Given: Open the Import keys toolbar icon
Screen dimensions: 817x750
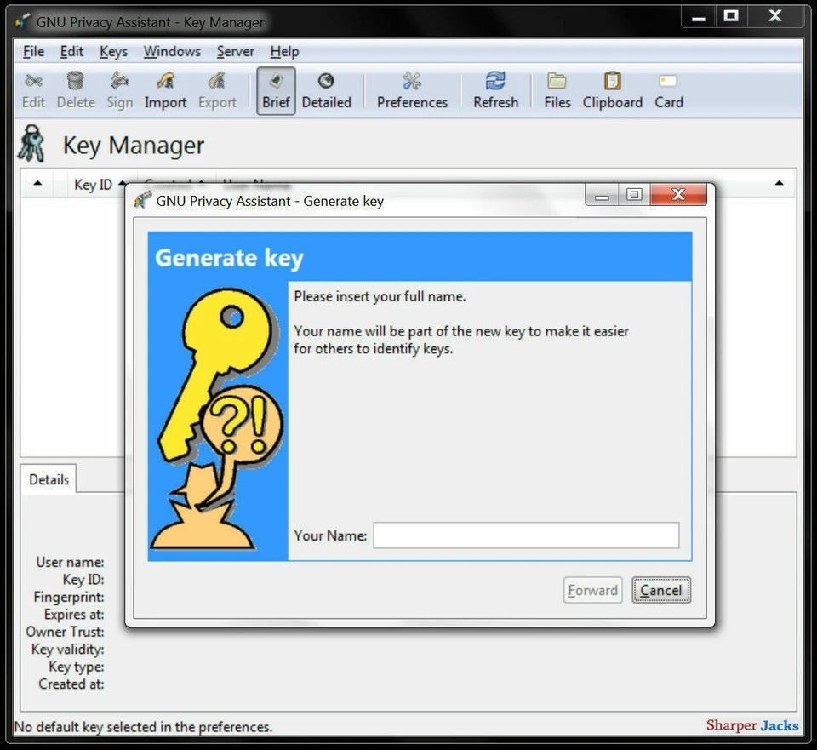Looking at the screenshot, I should tap(165, 89).
